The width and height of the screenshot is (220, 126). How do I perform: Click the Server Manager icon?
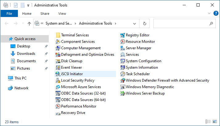click(122, 48)
